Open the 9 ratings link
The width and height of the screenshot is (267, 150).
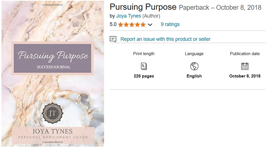coord(170,24)
